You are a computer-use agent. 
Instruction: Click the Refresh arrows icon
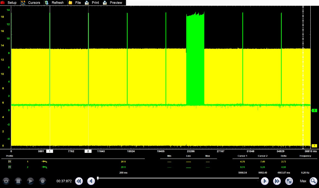[x=47, y=3]
